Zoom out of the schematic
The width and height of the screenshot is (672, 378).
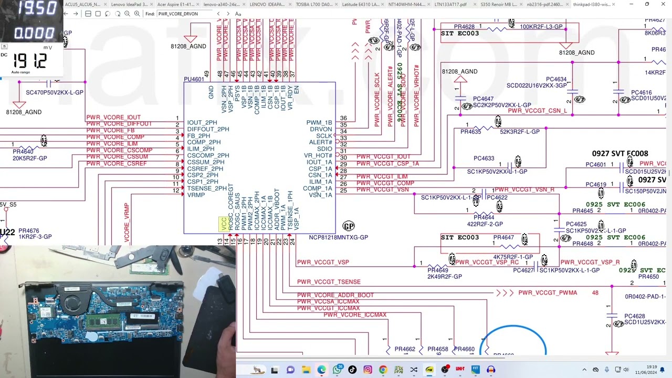(128, 14)
